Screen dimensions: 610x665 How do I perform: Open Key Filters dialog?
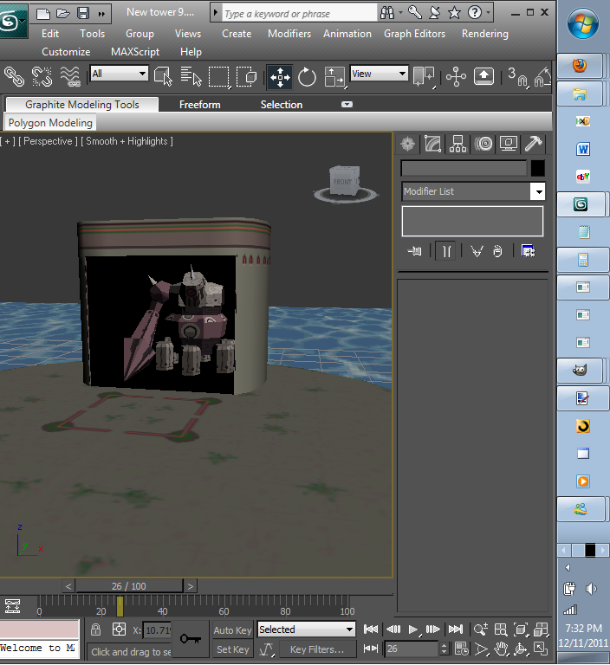point(317,649)
